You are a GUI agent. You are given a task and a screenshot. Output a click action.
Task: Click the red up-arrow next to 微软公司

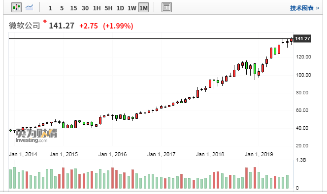click(45, 21)
